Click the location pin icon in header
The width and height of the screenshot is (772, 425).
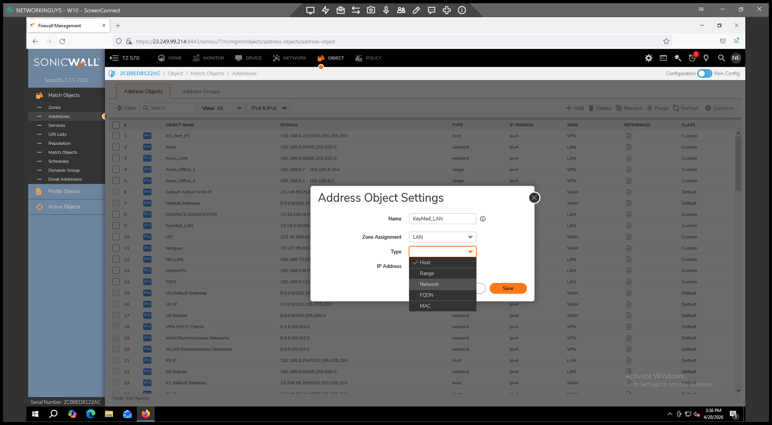(x=706, y=58)
